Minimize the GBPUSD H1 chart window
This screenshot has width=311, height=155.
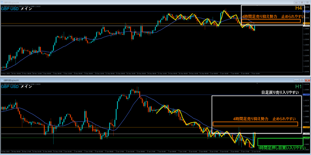[x=297, y=80]
